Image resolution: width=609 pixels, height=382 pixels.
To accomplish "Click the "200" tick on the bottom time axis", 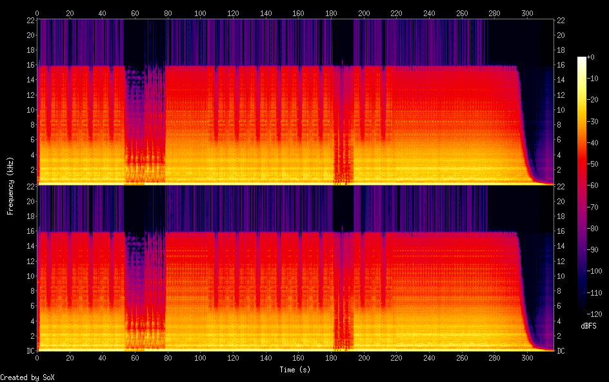I will 364,358.
